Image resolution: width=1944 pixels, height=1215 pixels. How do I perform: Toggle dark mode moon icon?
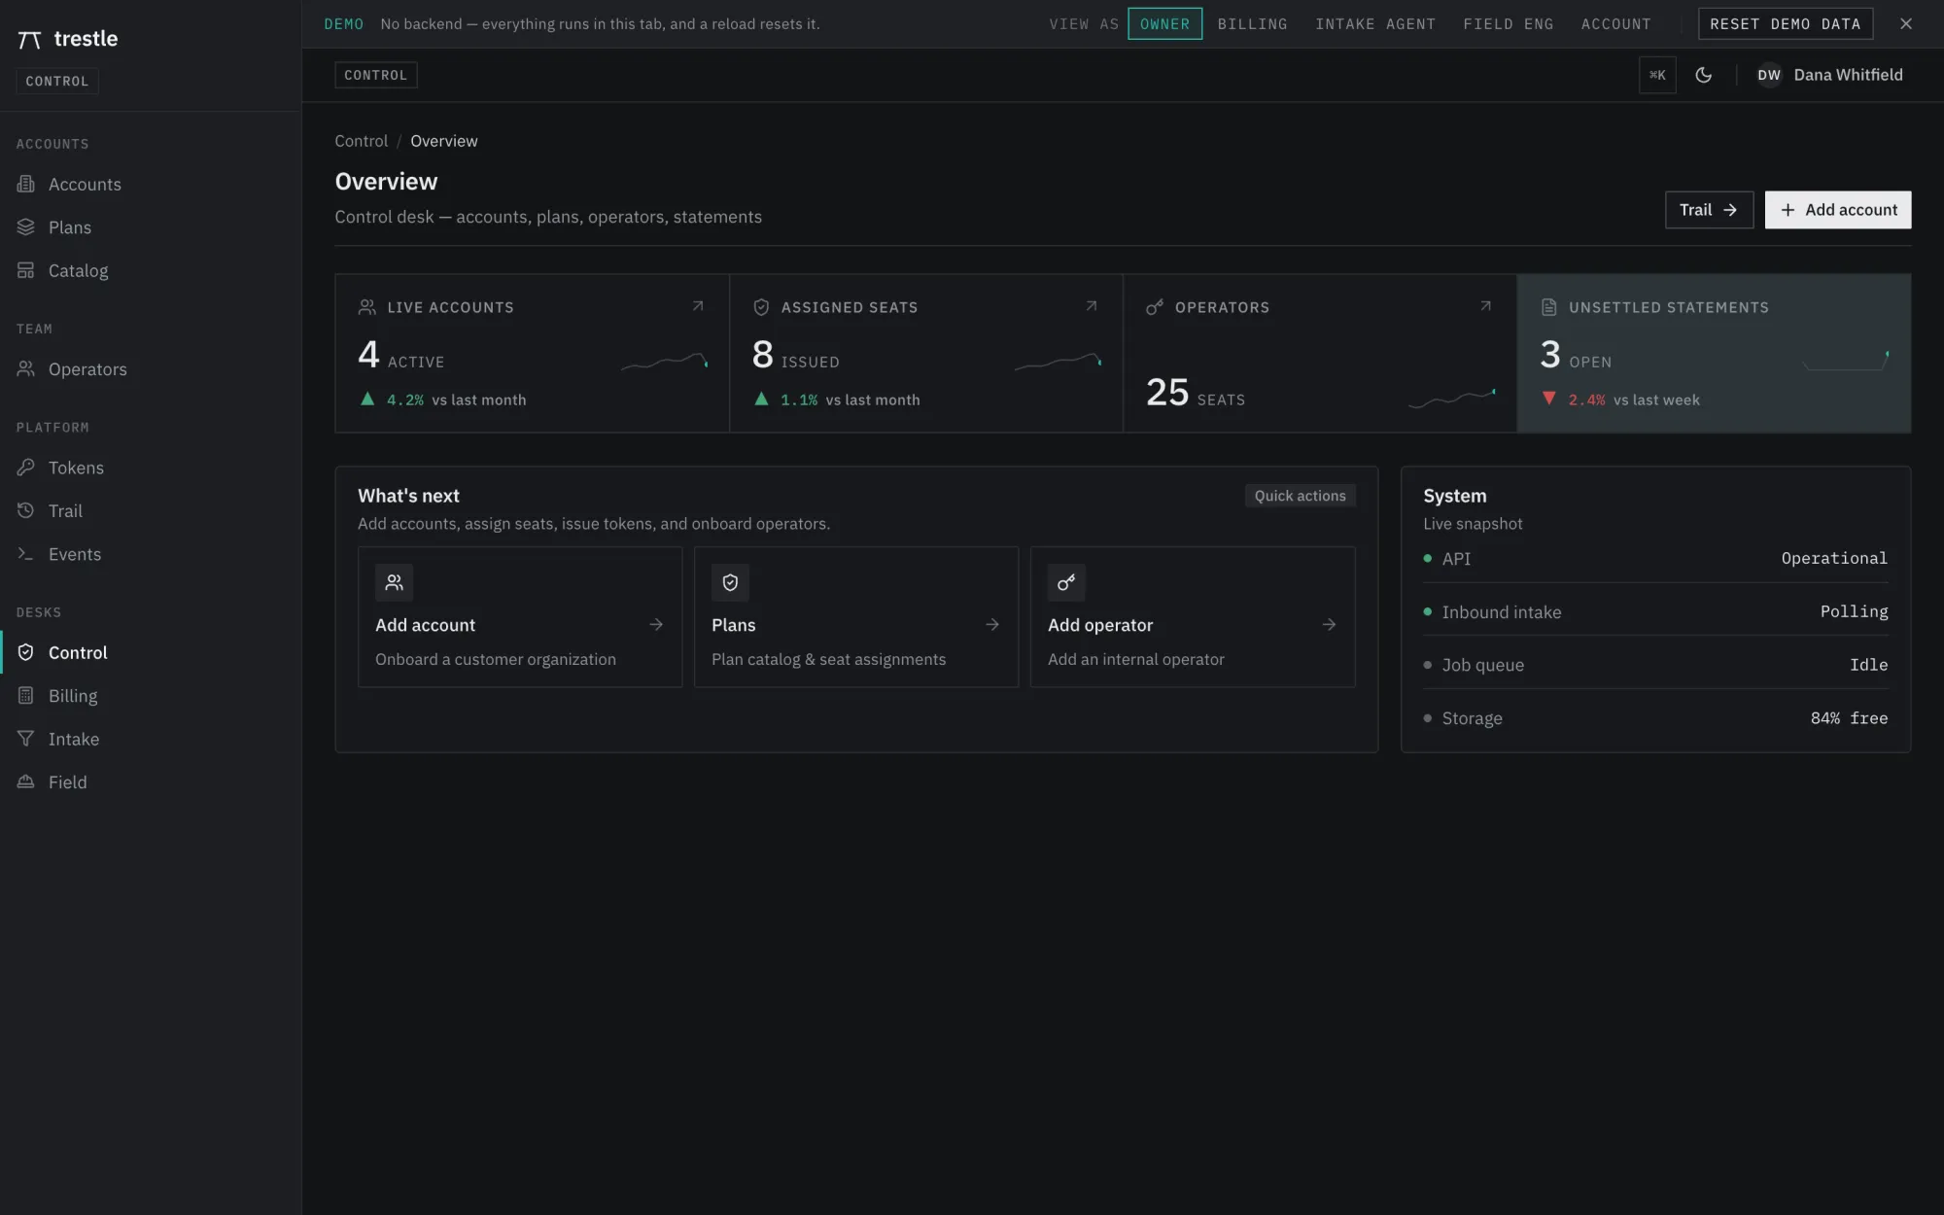click(x=1704, y=75)
